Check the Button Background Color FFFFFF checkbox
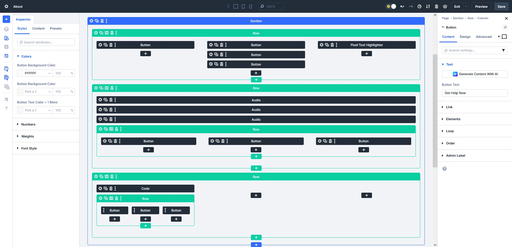Viewport: 512px width, 247px height. pyautogui.click(x=21, y=73)
